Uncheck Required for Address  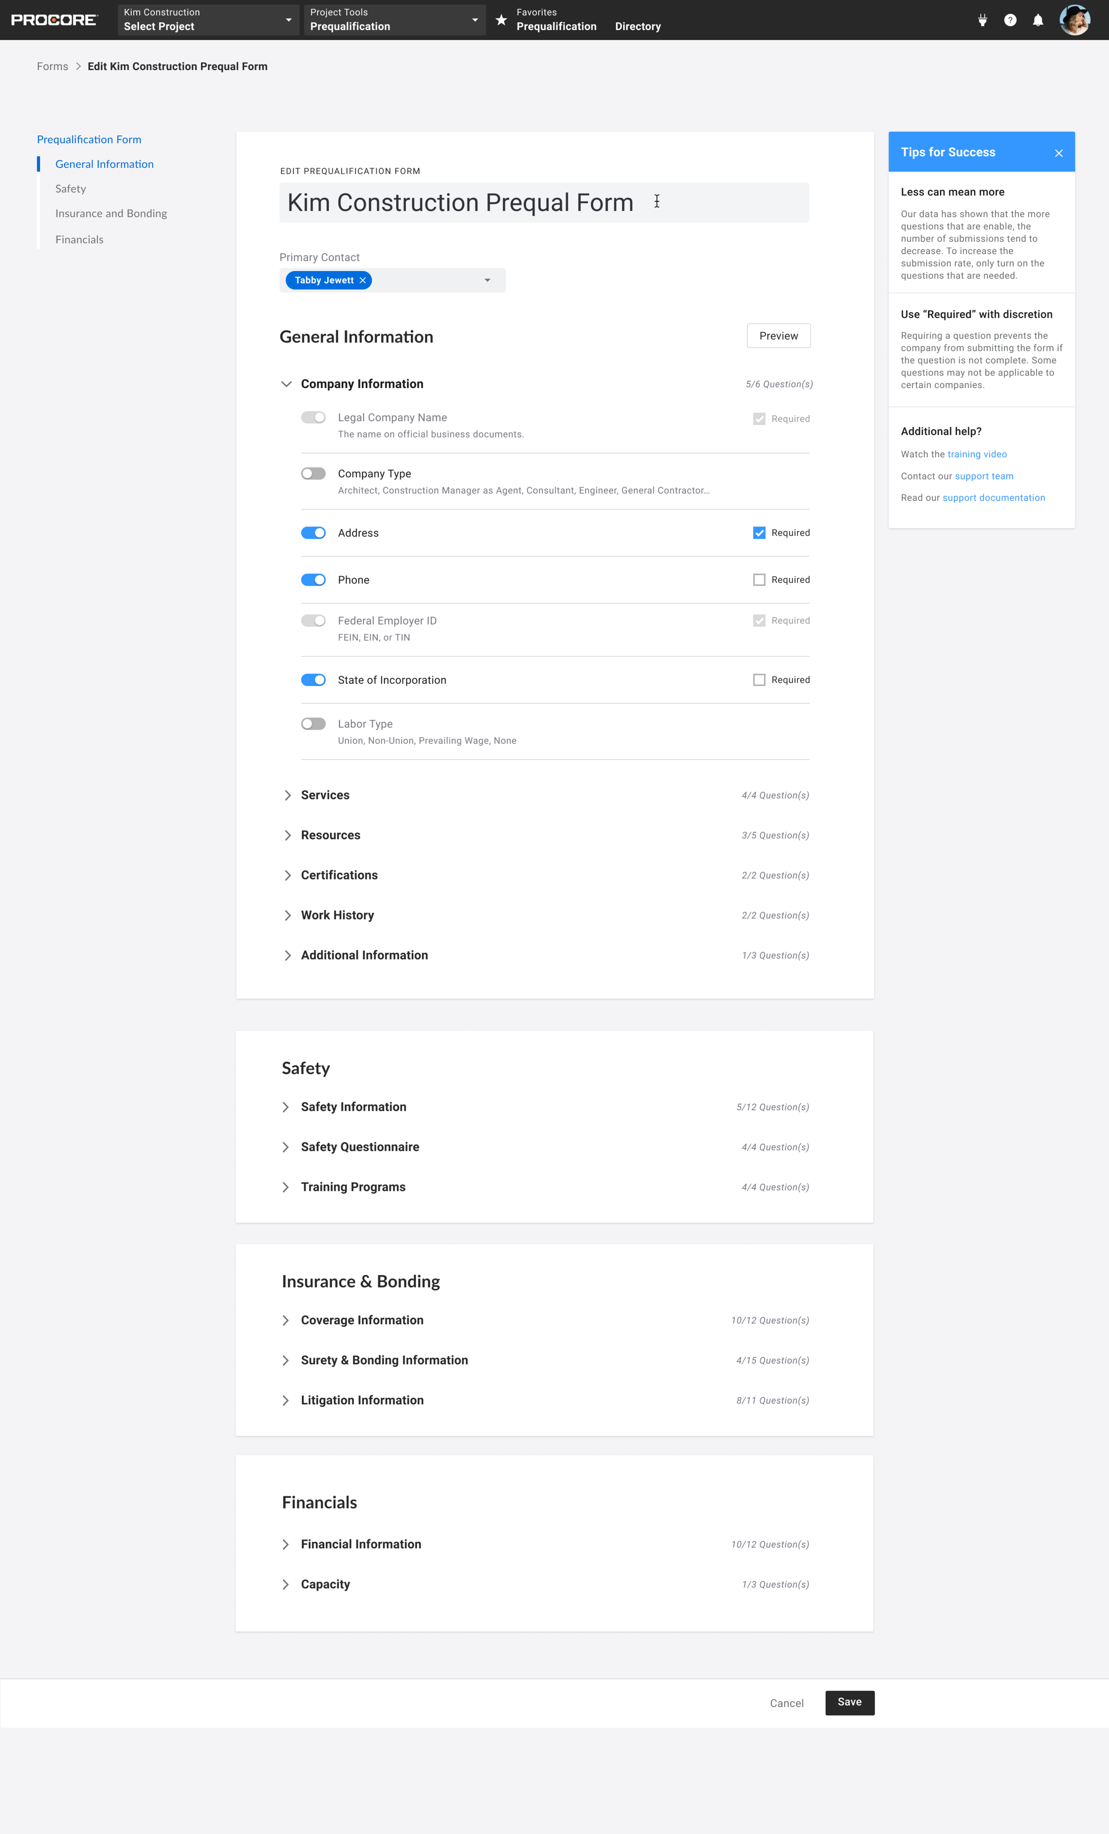click(x=759, y=533)
